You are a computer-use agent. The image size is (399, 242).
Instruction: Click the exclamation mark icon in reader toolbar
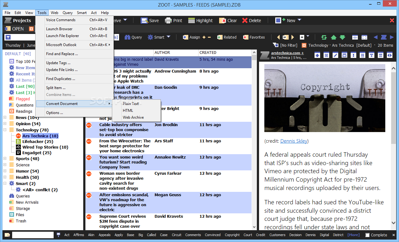click(x=353, y=55)
